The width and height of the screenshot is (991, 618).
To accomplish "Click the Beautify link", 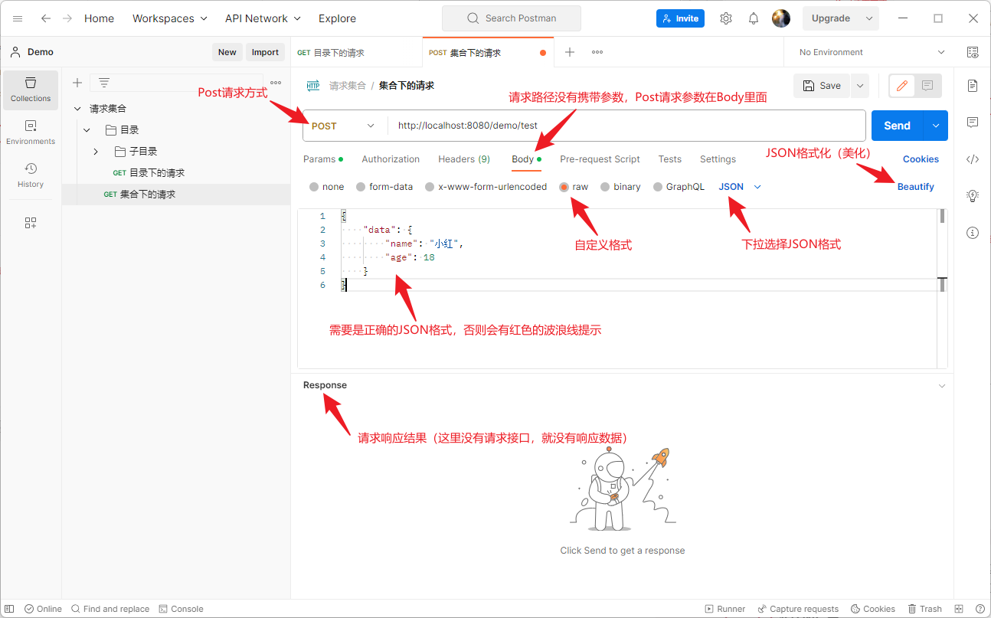I will point(916,187).
